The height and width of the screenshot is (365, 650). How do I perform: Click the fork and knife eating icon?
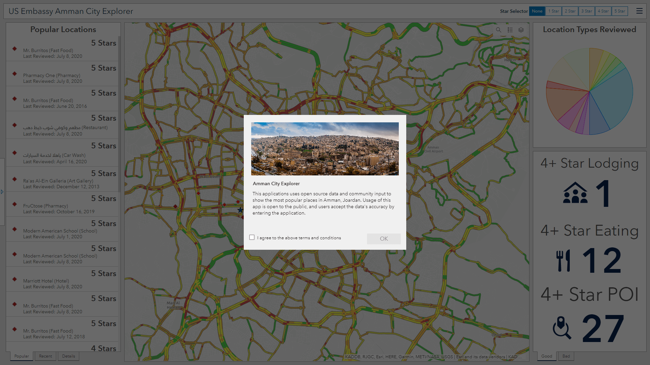pyautogui.click(x=563, y=261)
